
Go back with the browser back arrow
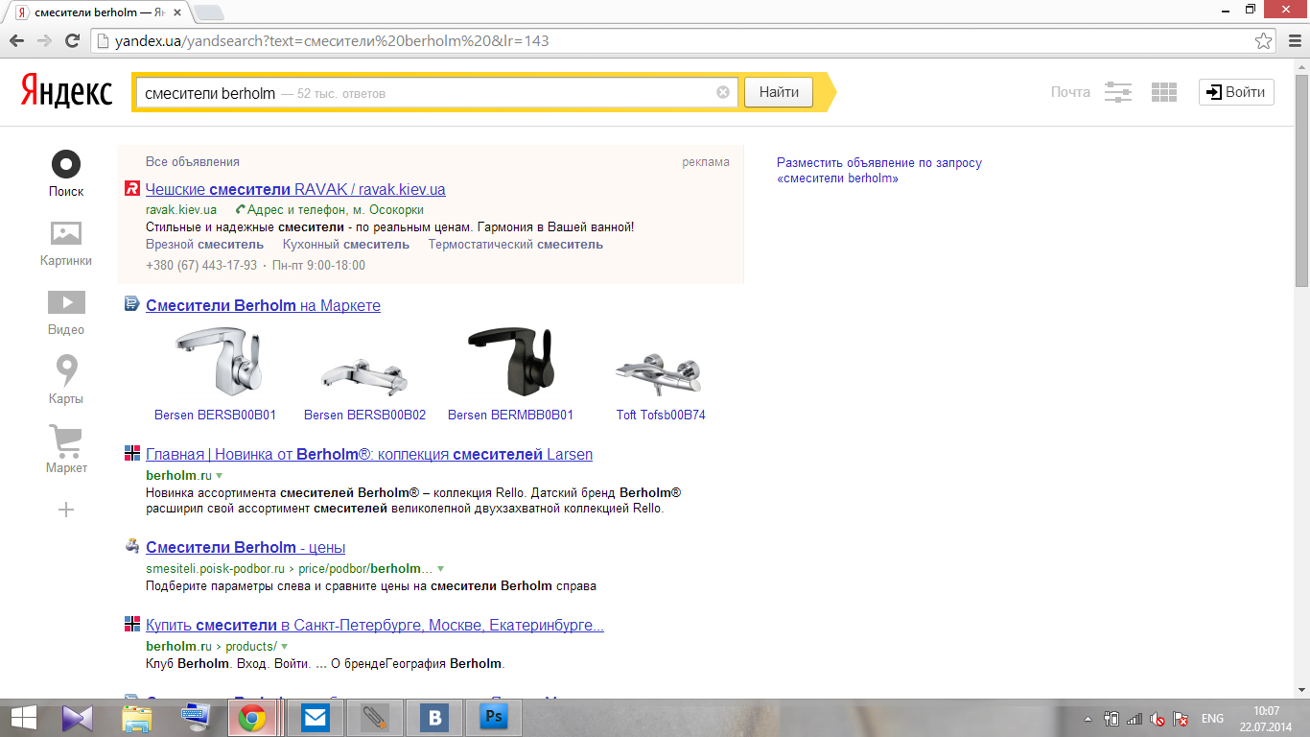(x=16, y=41)
